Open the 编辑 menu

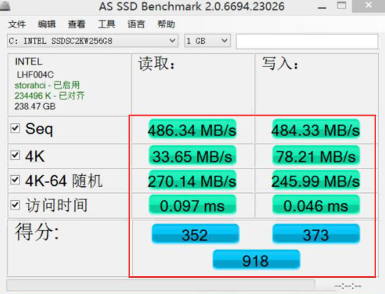tap(46, 25)
